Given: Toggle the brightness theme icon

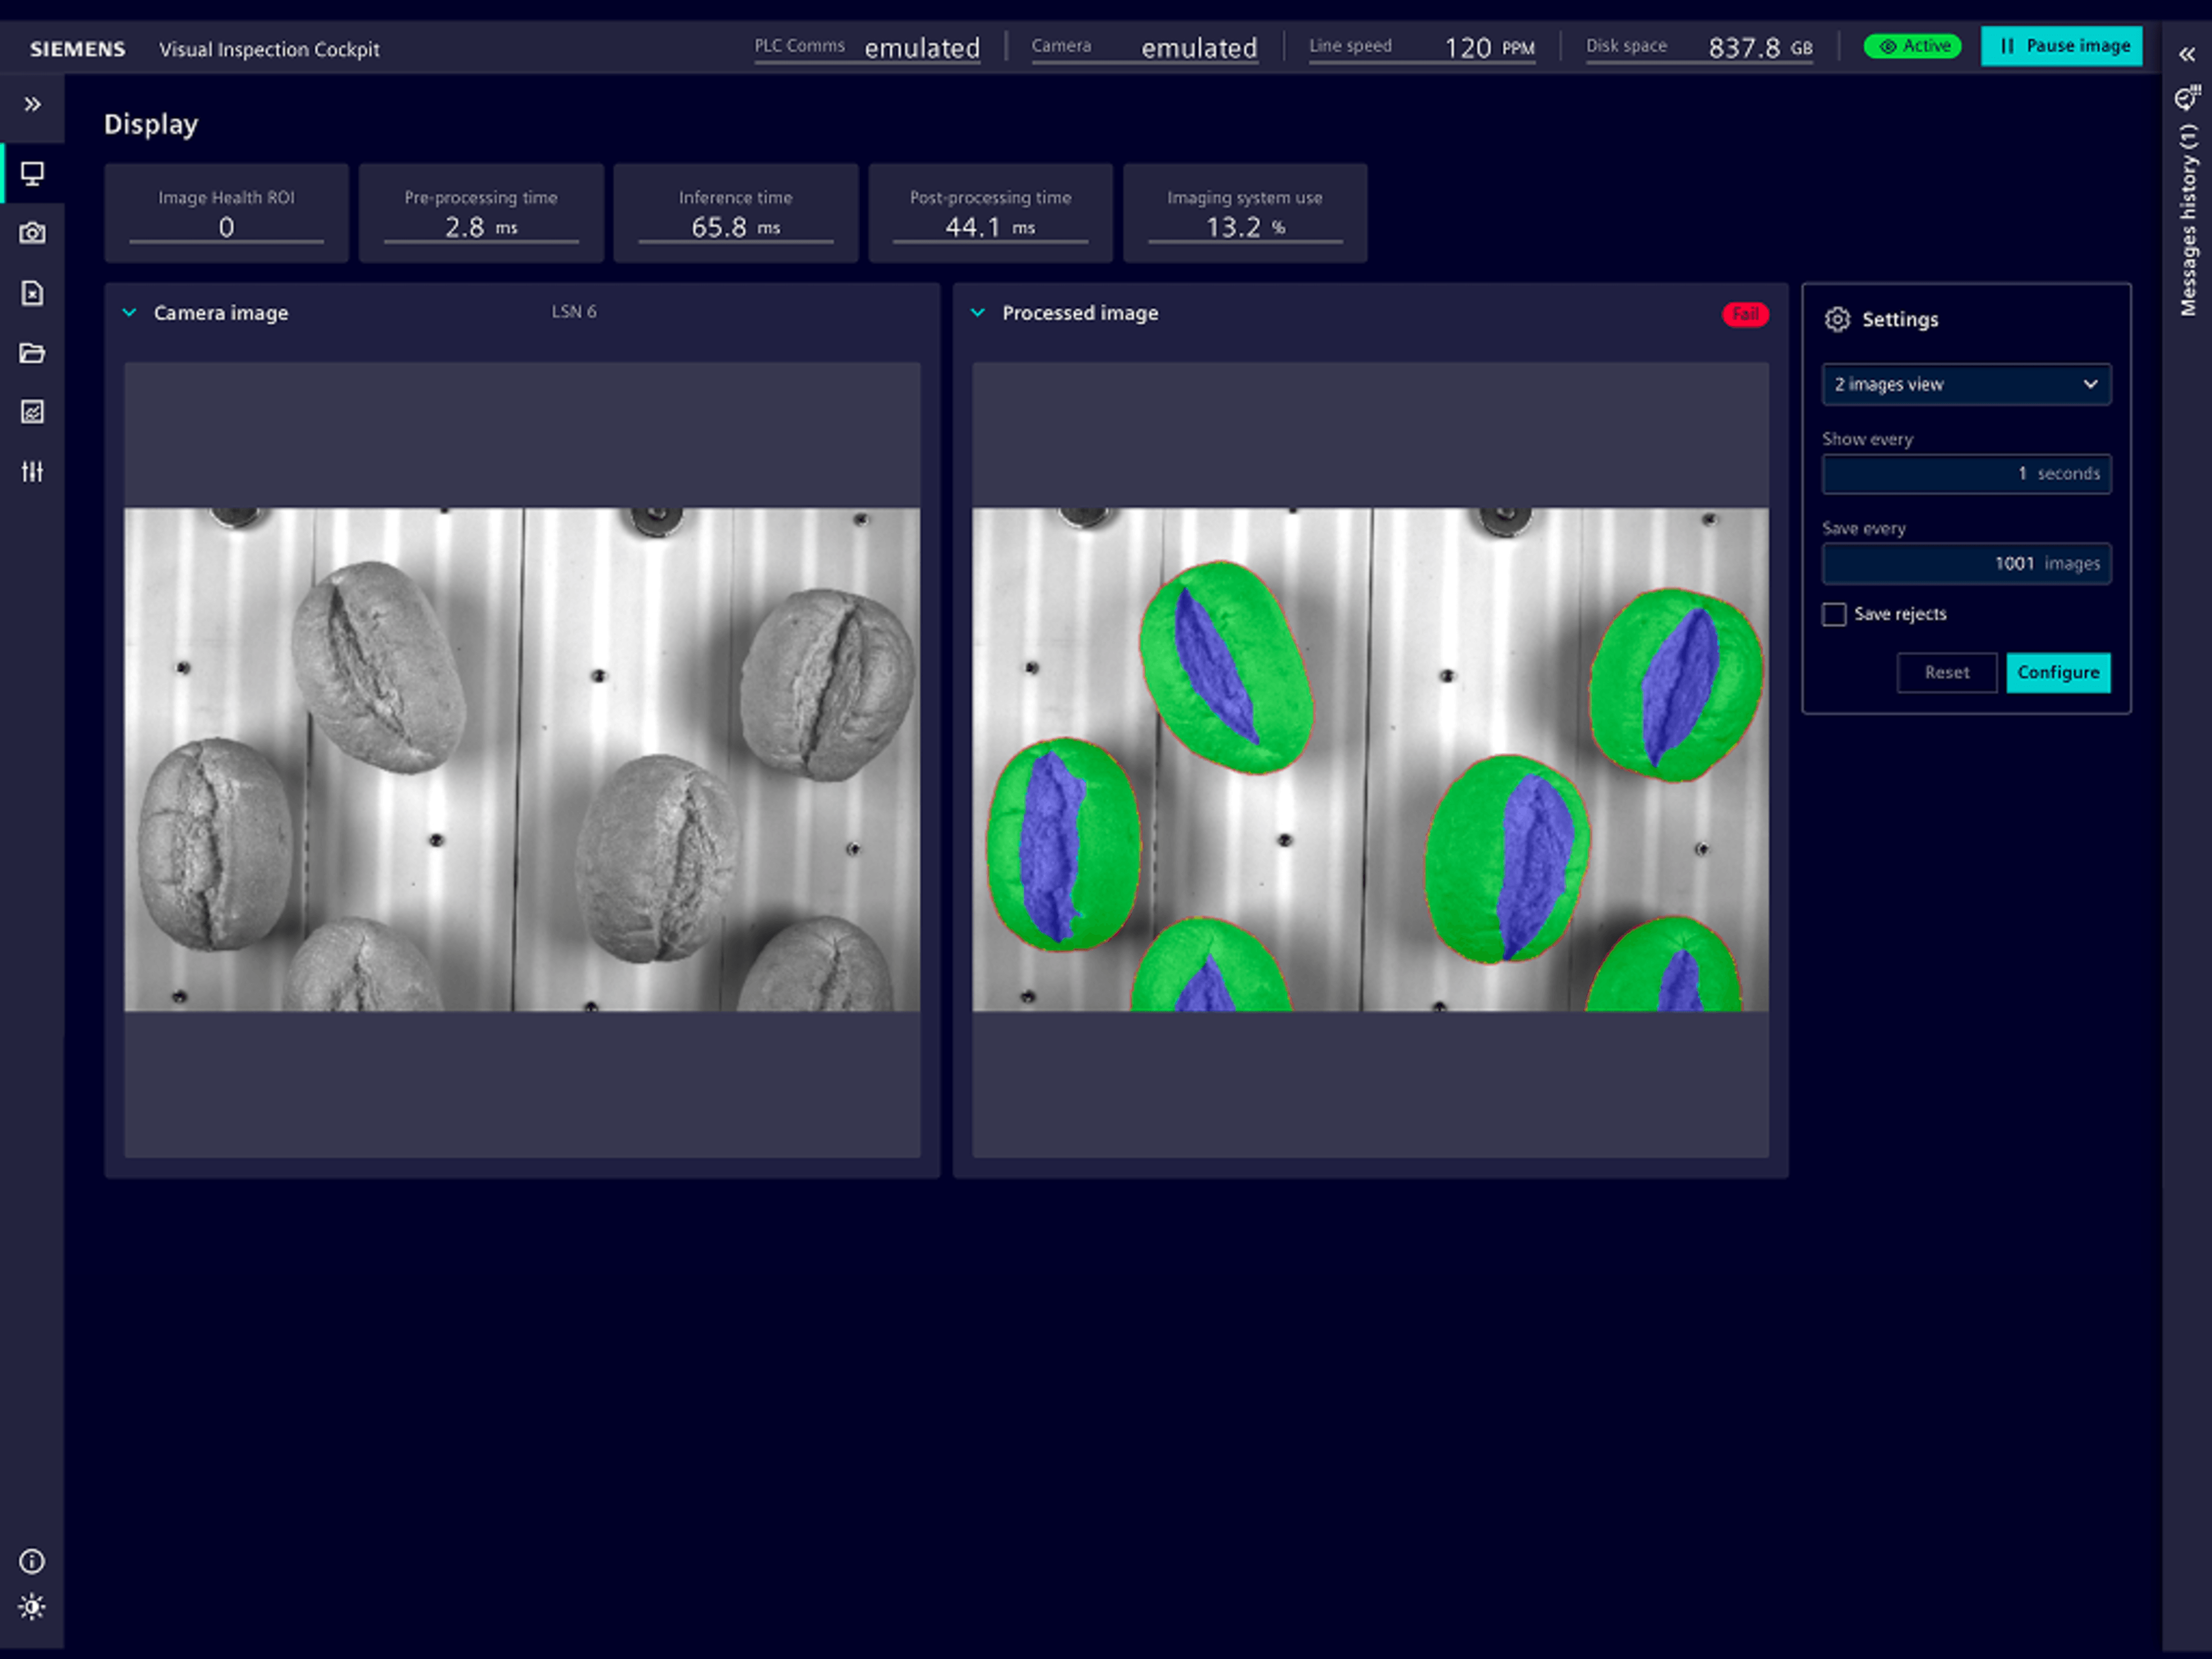Looking at the screenshot, I should (x=32, y=1607).
